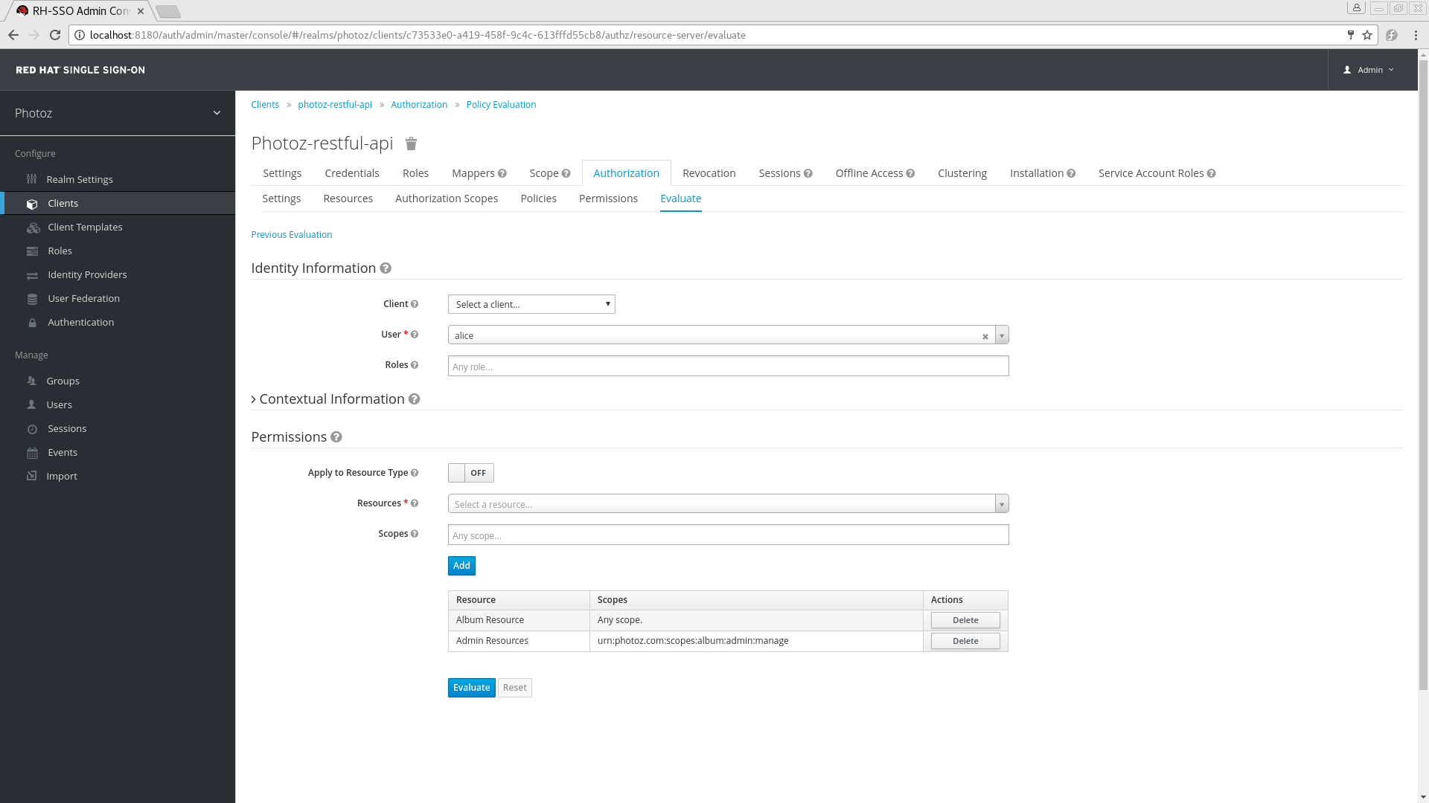Click the Sessions sidebar icon
This screenshot has width=1429, height=803.
pos(33,428)
